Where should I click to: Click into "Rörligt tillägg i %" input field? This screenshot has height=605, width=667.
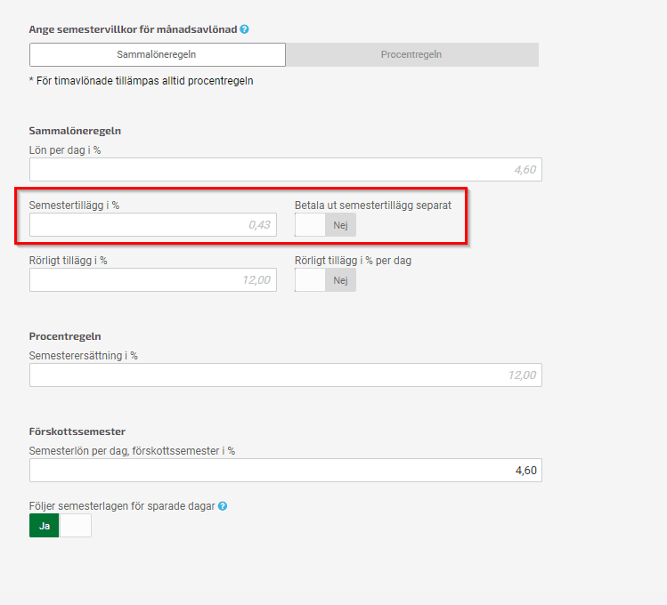(152, 280)
